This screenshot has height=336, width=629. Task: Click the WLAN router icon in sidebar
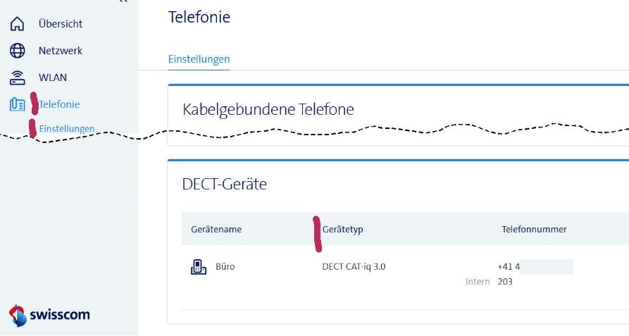point(18,77)
